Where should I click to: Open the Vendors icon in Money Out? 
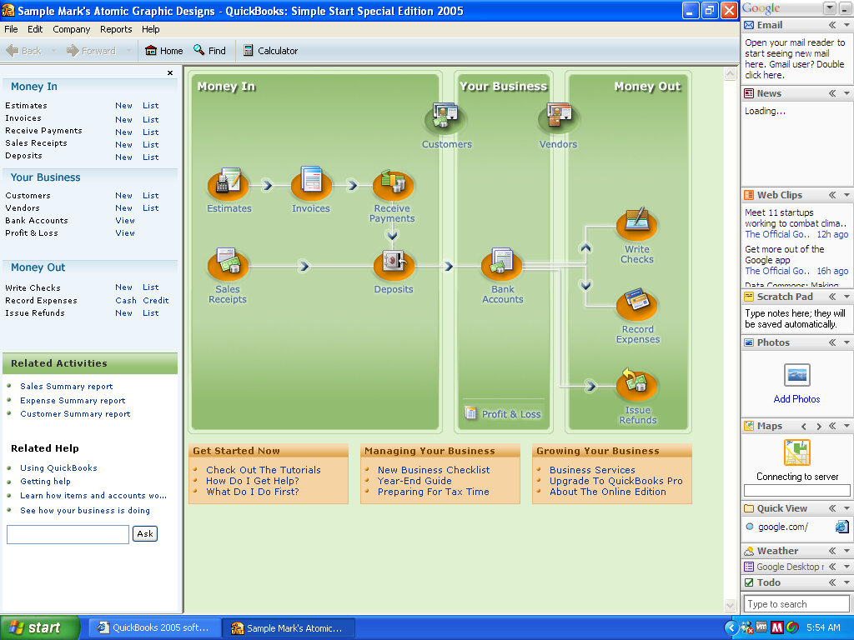tap(558, 118)
